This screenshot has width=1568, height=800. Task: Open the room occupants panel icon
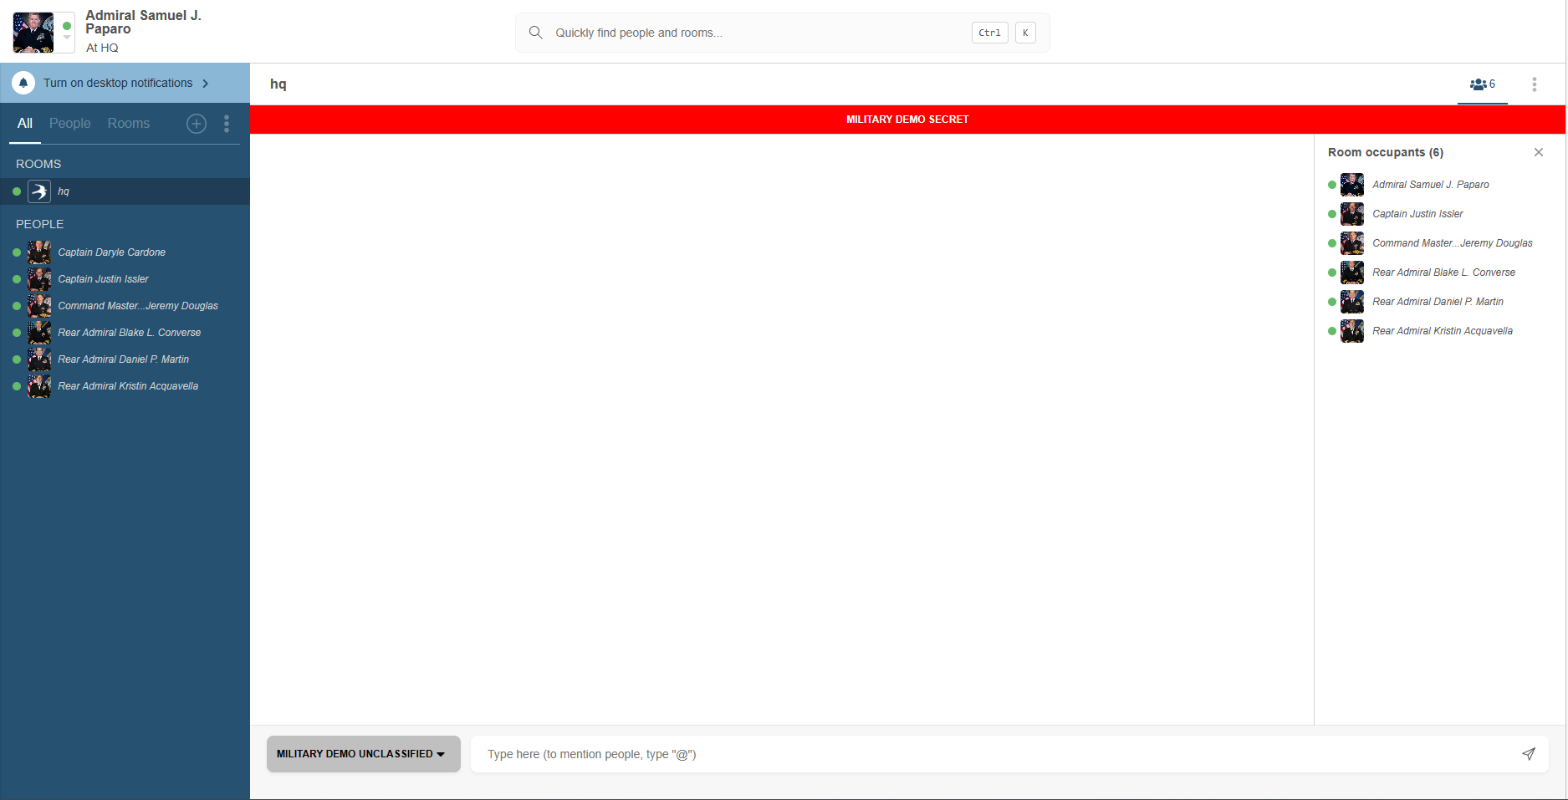click(x=1482, y=84)
